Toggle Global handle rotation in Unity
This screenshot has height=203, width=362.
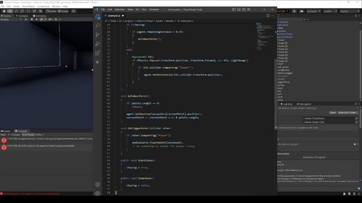coord(63,11)
